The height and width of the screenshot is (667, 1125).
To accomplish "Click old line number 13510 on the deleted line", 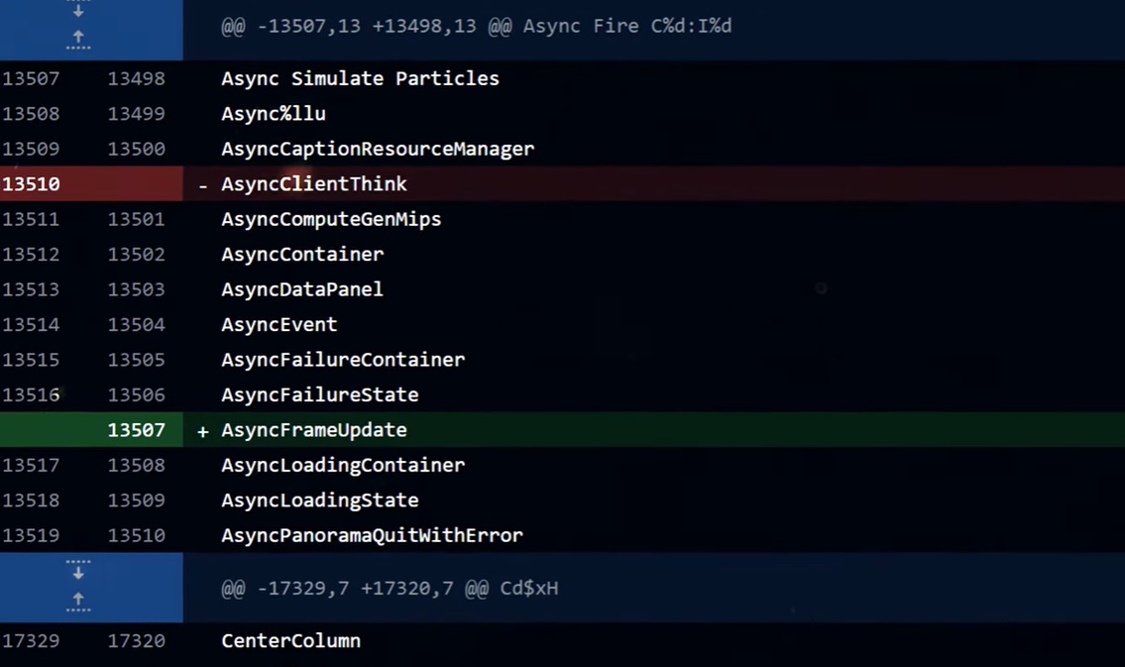I will pyautogui.click(x=31, y=184).
